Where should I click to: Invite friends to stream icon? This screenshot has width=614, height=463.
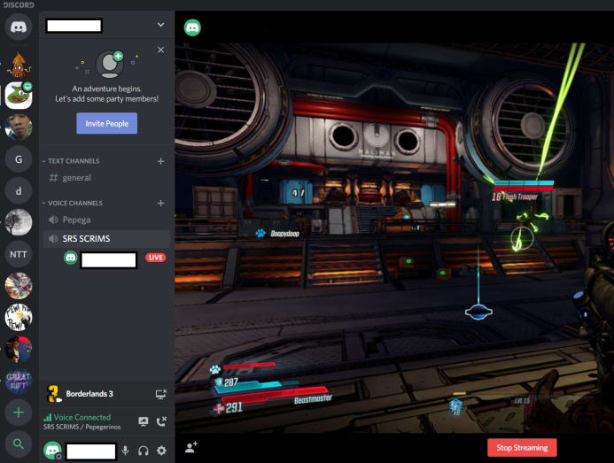coord(191,447)
